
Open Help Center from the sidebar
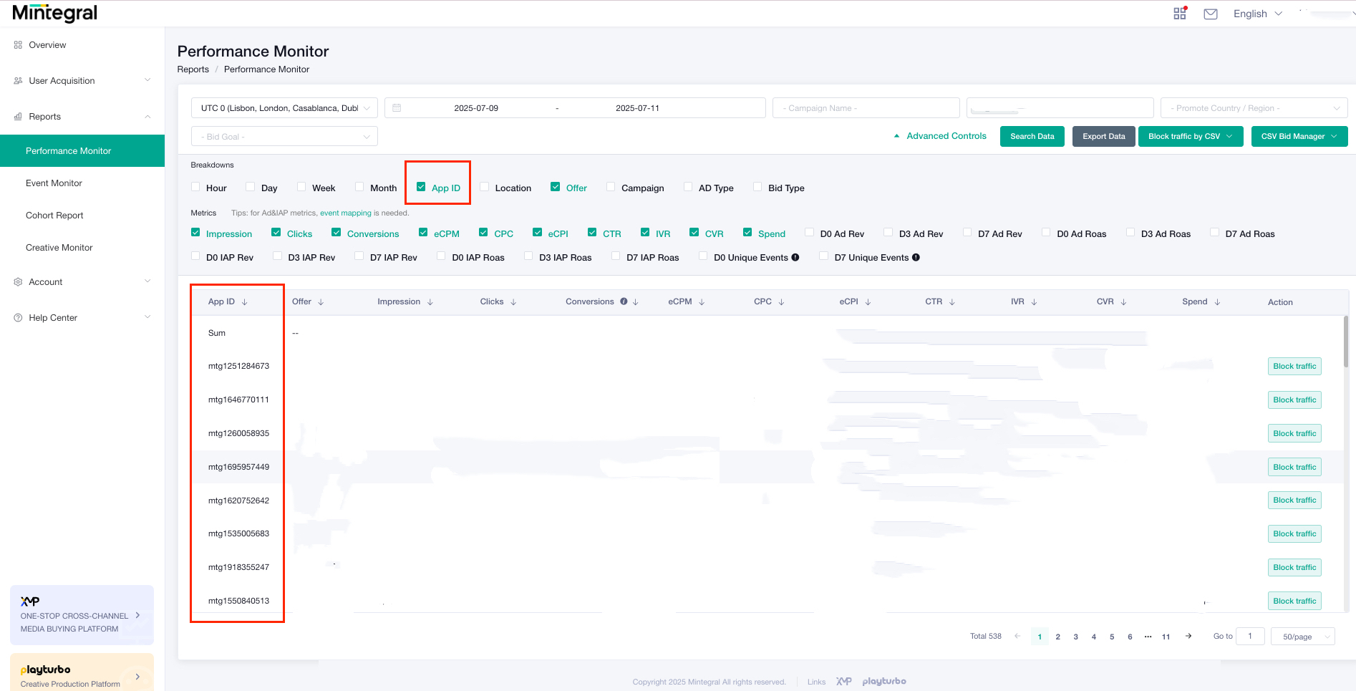point(17,317)
